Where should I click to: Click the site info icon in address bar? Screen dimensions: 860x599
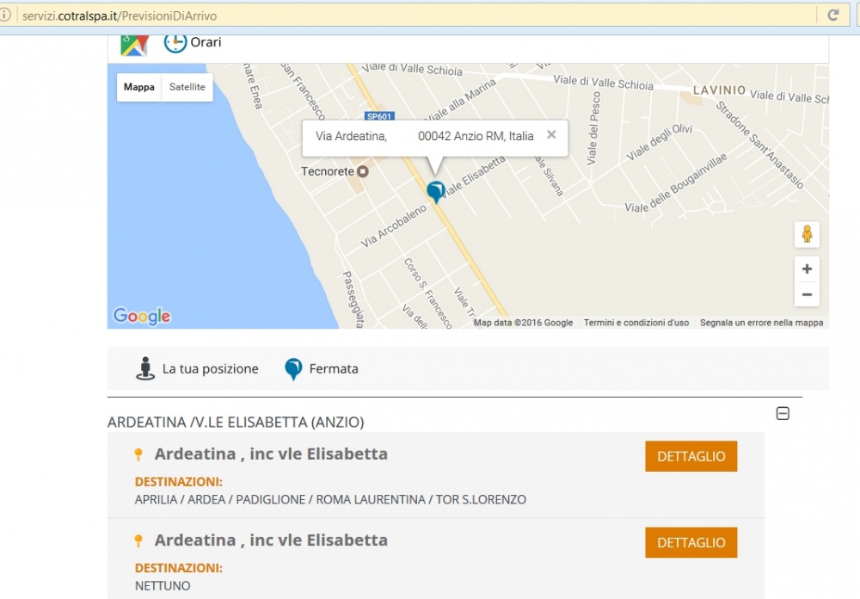[4, 15]
